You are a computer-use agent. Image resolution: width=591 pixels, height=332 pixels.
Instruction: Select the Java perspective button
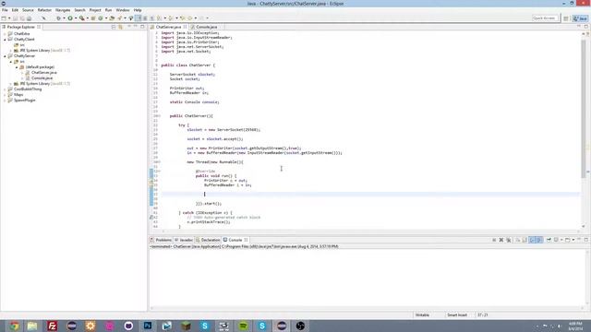(x=581, y=18)
